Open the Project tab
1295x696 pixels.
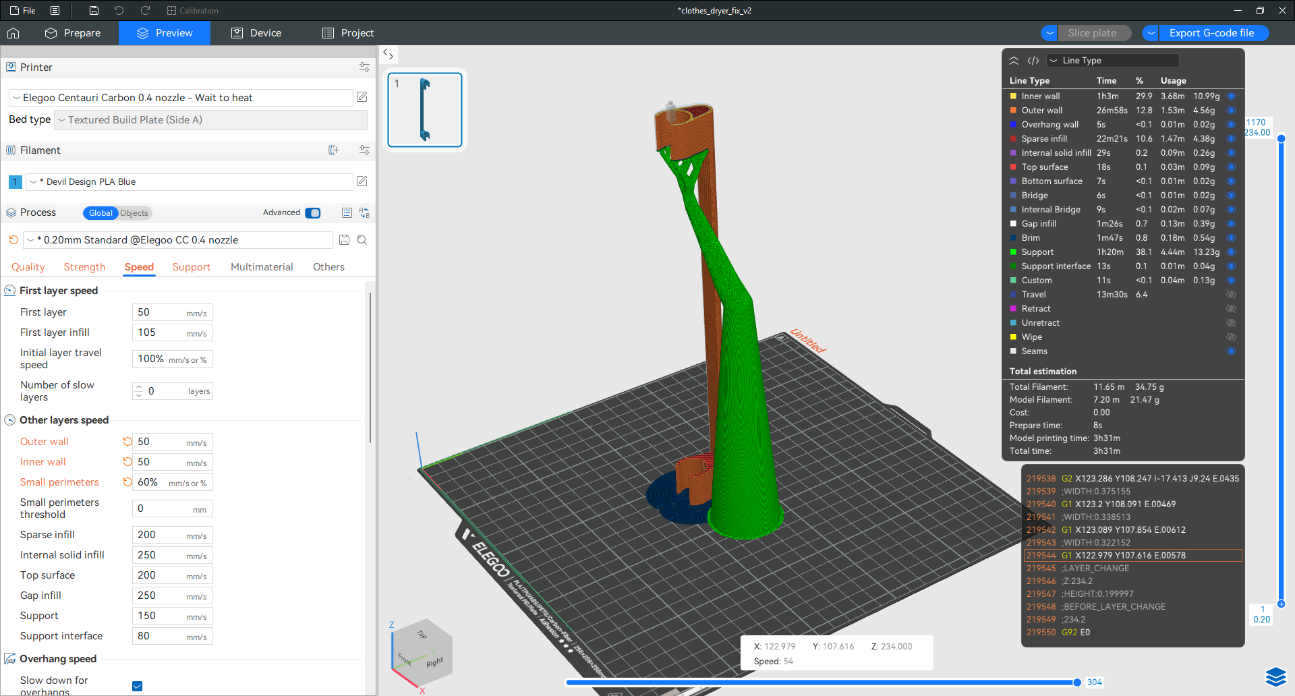(348, 33)
